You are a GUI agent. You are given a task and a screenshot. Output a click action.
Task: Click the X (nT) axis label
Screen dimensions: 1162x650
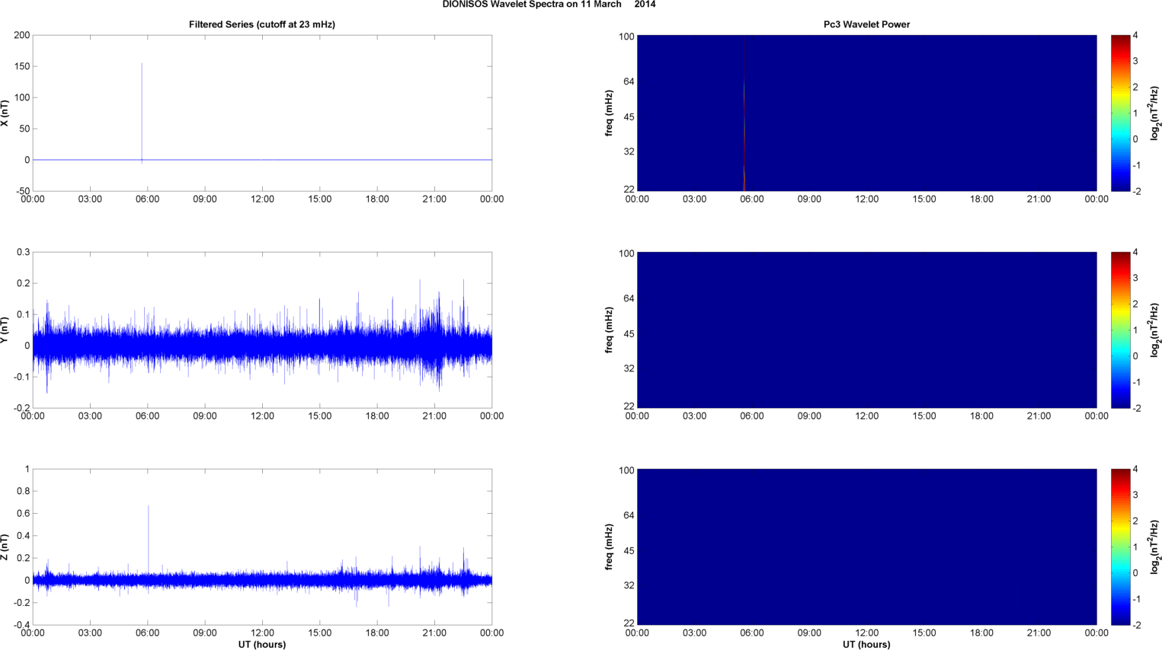tap(5, 113)
